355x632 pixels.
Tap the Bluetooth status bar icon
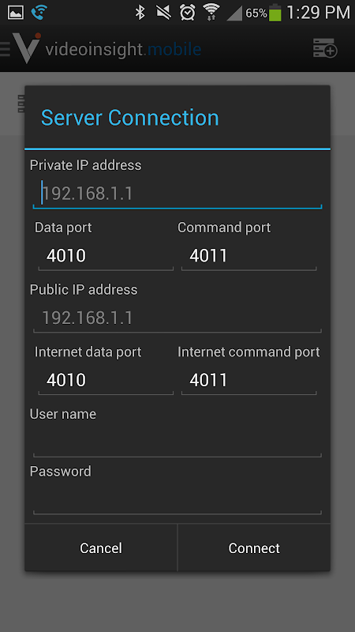(x=140, y=13)
